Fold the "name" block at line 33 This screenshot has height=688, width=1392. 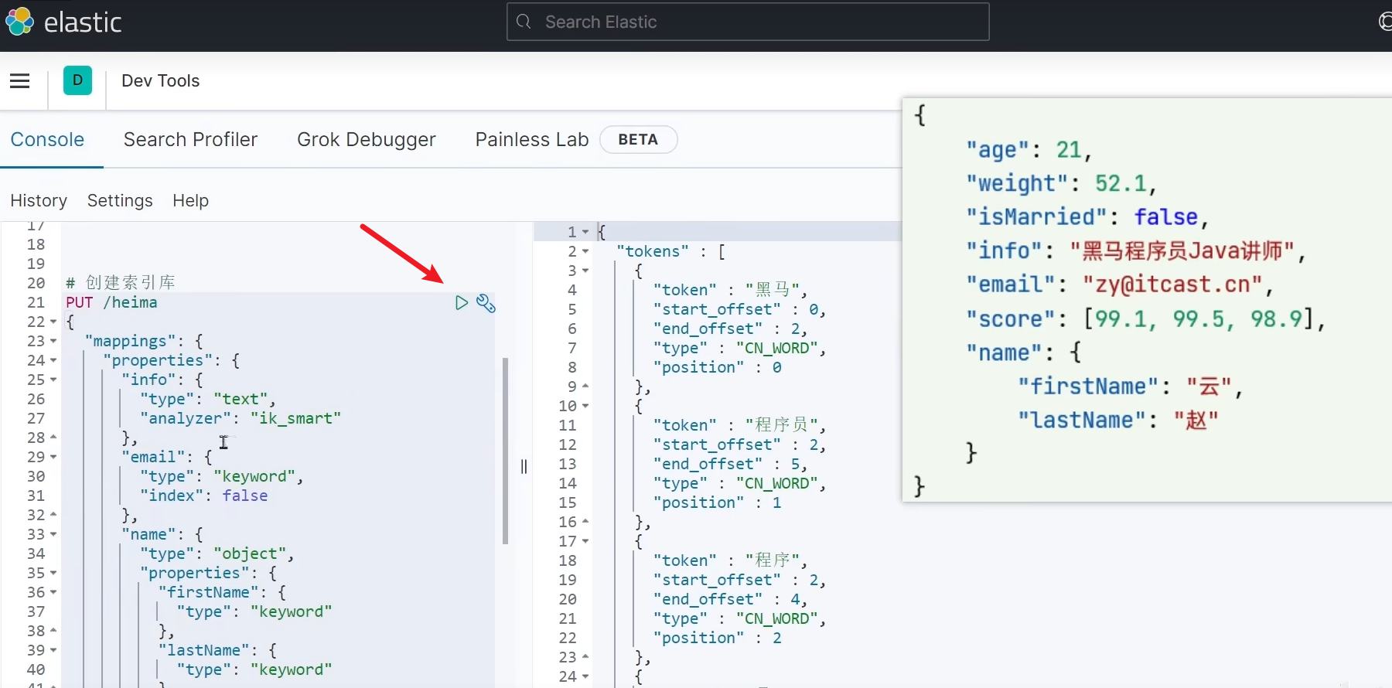pyautogui.click(x=53, y=535)
